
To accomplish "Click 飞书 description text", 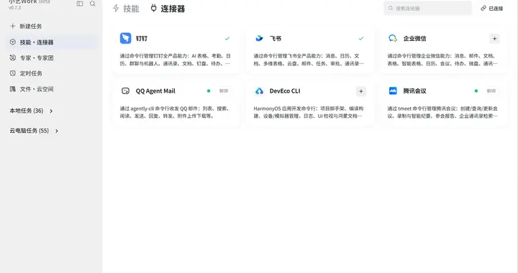I will (x=309, y=60).
